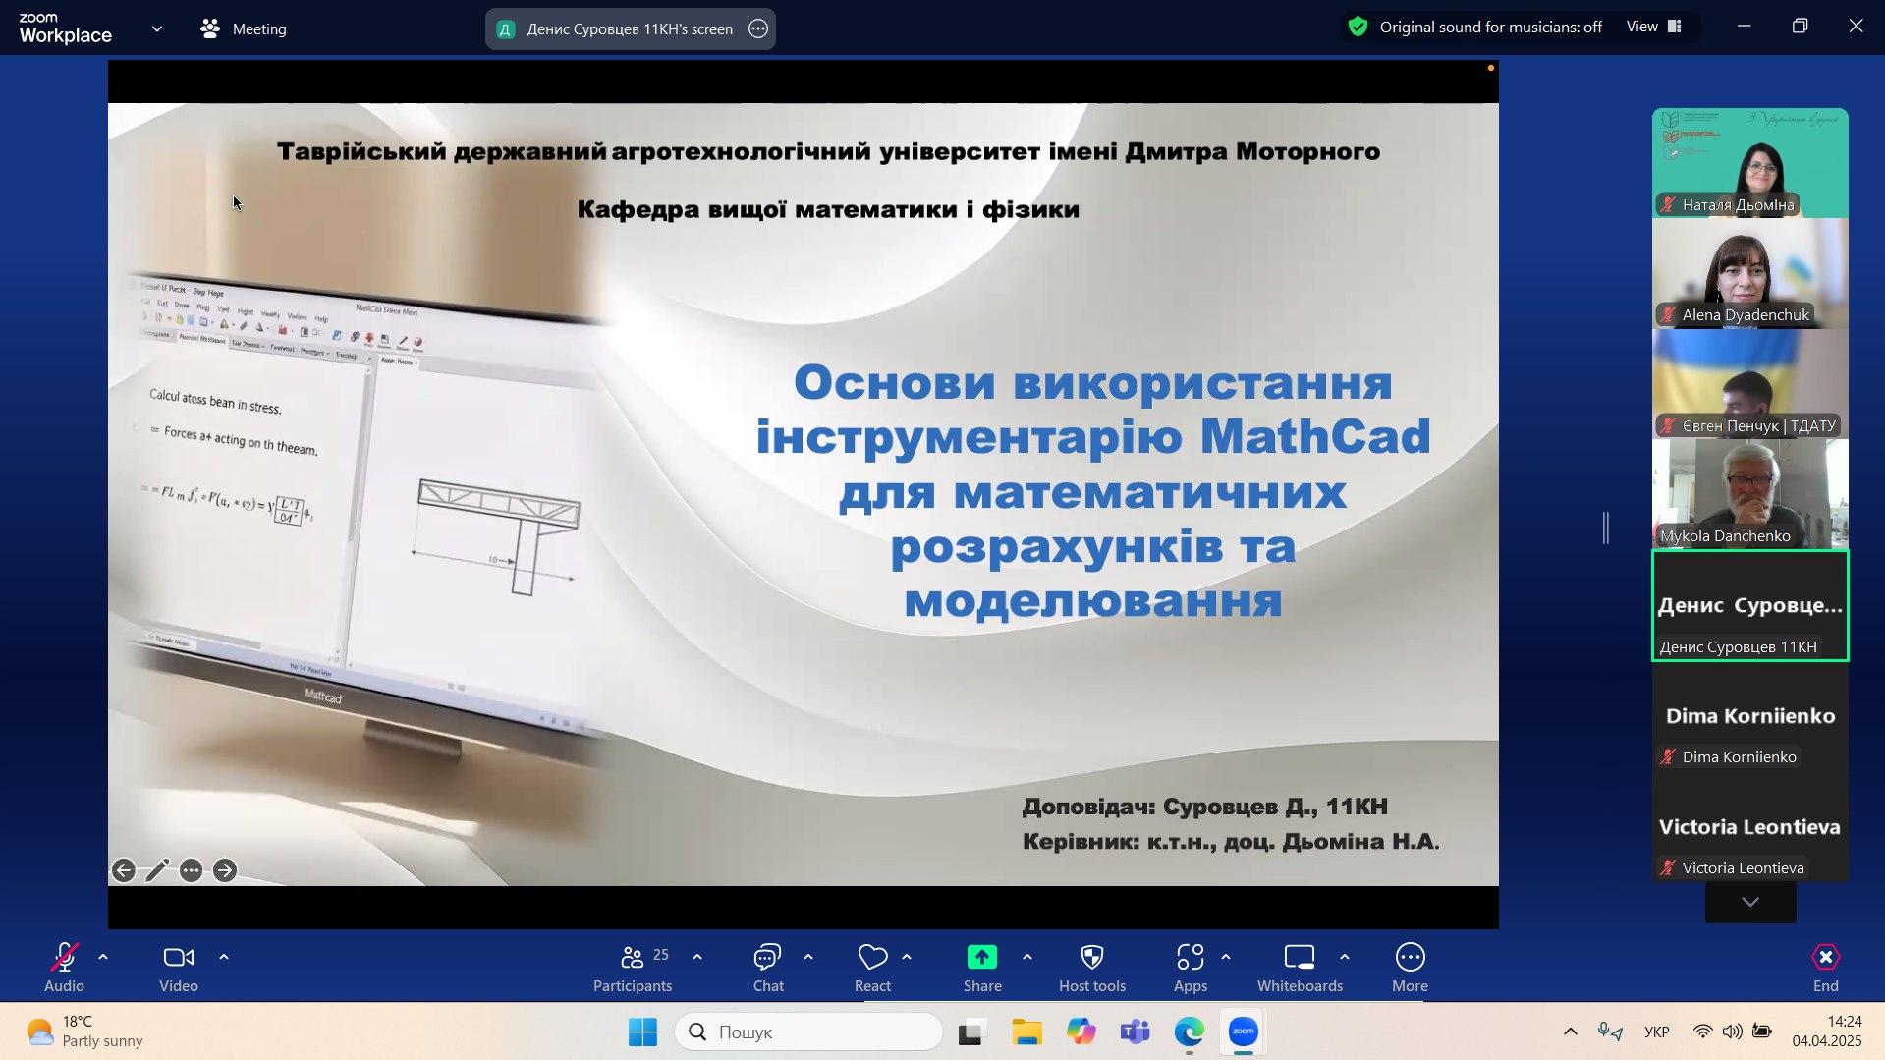Click the microphone-in-use tray icon
The height and width of the screenshot is (1060, 1885).
click(x=1610, y=1032)
